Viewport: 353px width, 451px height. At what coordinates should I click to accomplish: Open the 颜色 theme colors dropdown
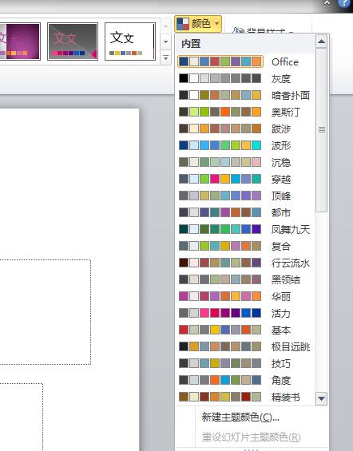[198, 24]
